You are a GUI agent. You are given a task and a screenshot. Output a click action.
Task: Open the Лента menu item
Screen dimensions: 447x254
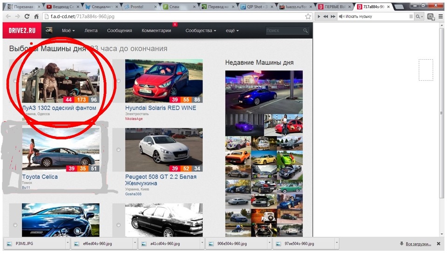click(x=91, y=31)
